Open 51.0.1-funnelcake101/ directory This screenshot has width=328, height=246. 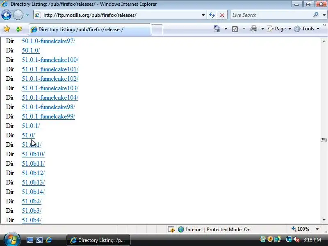(x=50, y=69)
